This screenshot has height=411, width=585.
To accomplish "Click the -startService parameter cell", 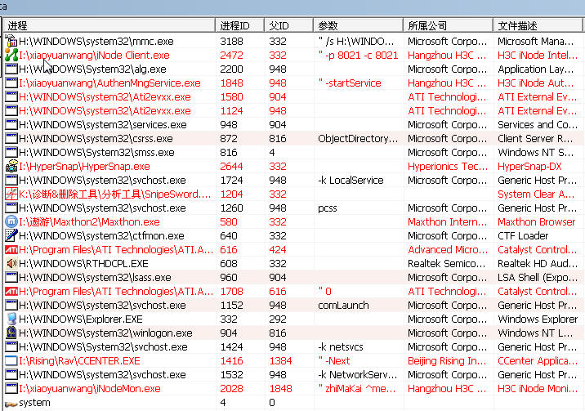I will click(350, 83).
